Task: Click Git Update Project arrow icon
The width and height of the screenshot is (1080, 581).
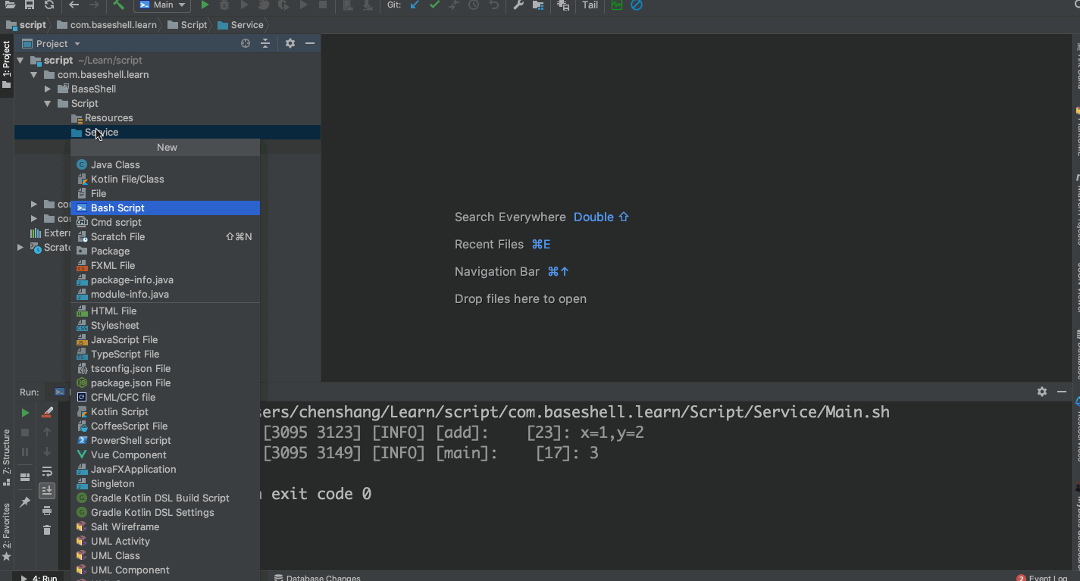Action: tap(415, 5)
